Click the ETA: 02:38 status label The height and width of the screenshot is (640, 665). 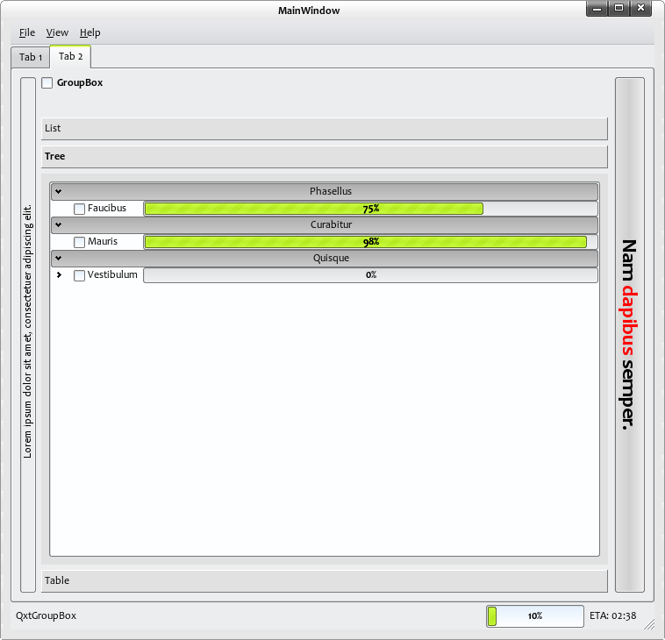coord(613,615)
